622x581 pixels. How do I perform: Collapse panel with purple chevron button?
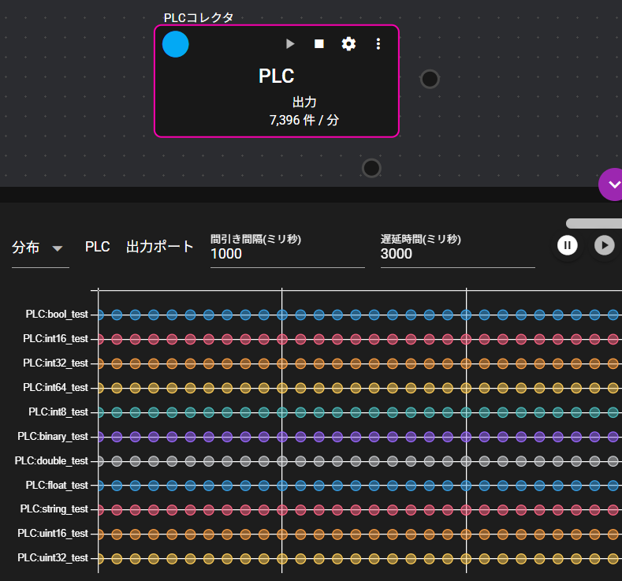(612, 184)
